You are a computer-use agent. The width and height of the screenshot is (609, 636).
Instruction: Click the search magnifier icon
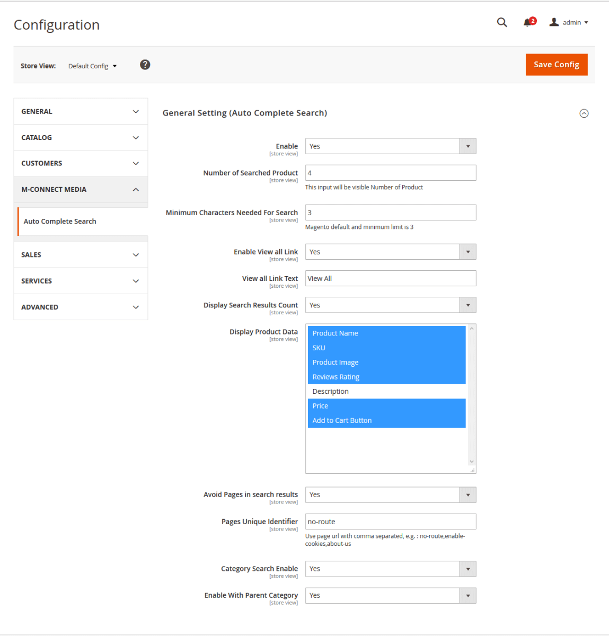pyautogui.click(x=501, y=22)
